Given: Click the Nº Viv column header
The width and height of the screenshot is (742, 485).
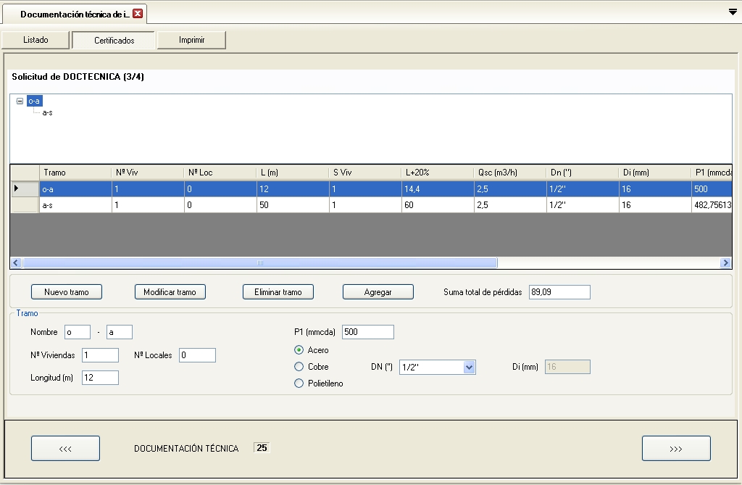Looking at the screenshot, I should (x=148, y=173).
